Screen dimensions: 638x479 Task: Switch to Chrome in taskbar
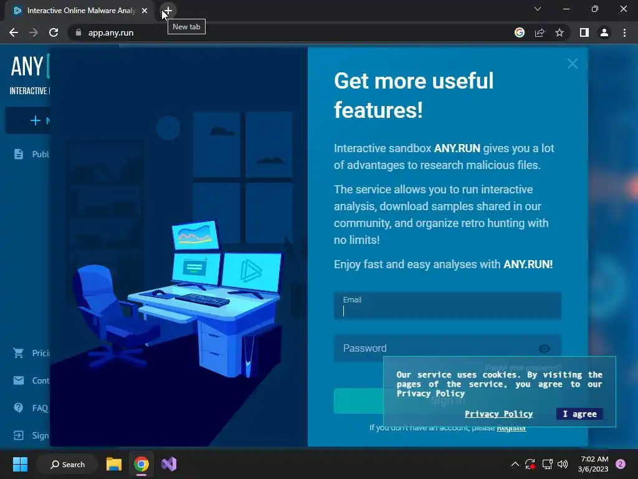click(x=141, y=464)
